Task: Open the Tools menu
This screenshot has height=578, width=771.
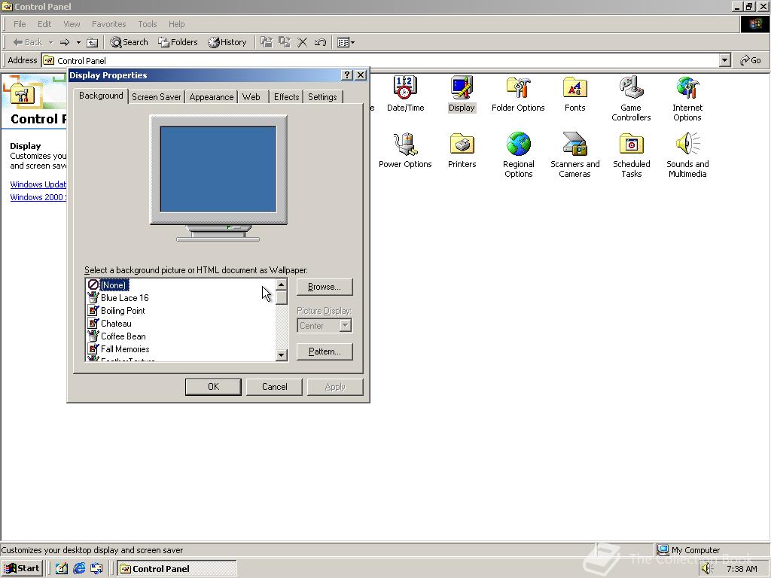Action: (x=147, y=24)
